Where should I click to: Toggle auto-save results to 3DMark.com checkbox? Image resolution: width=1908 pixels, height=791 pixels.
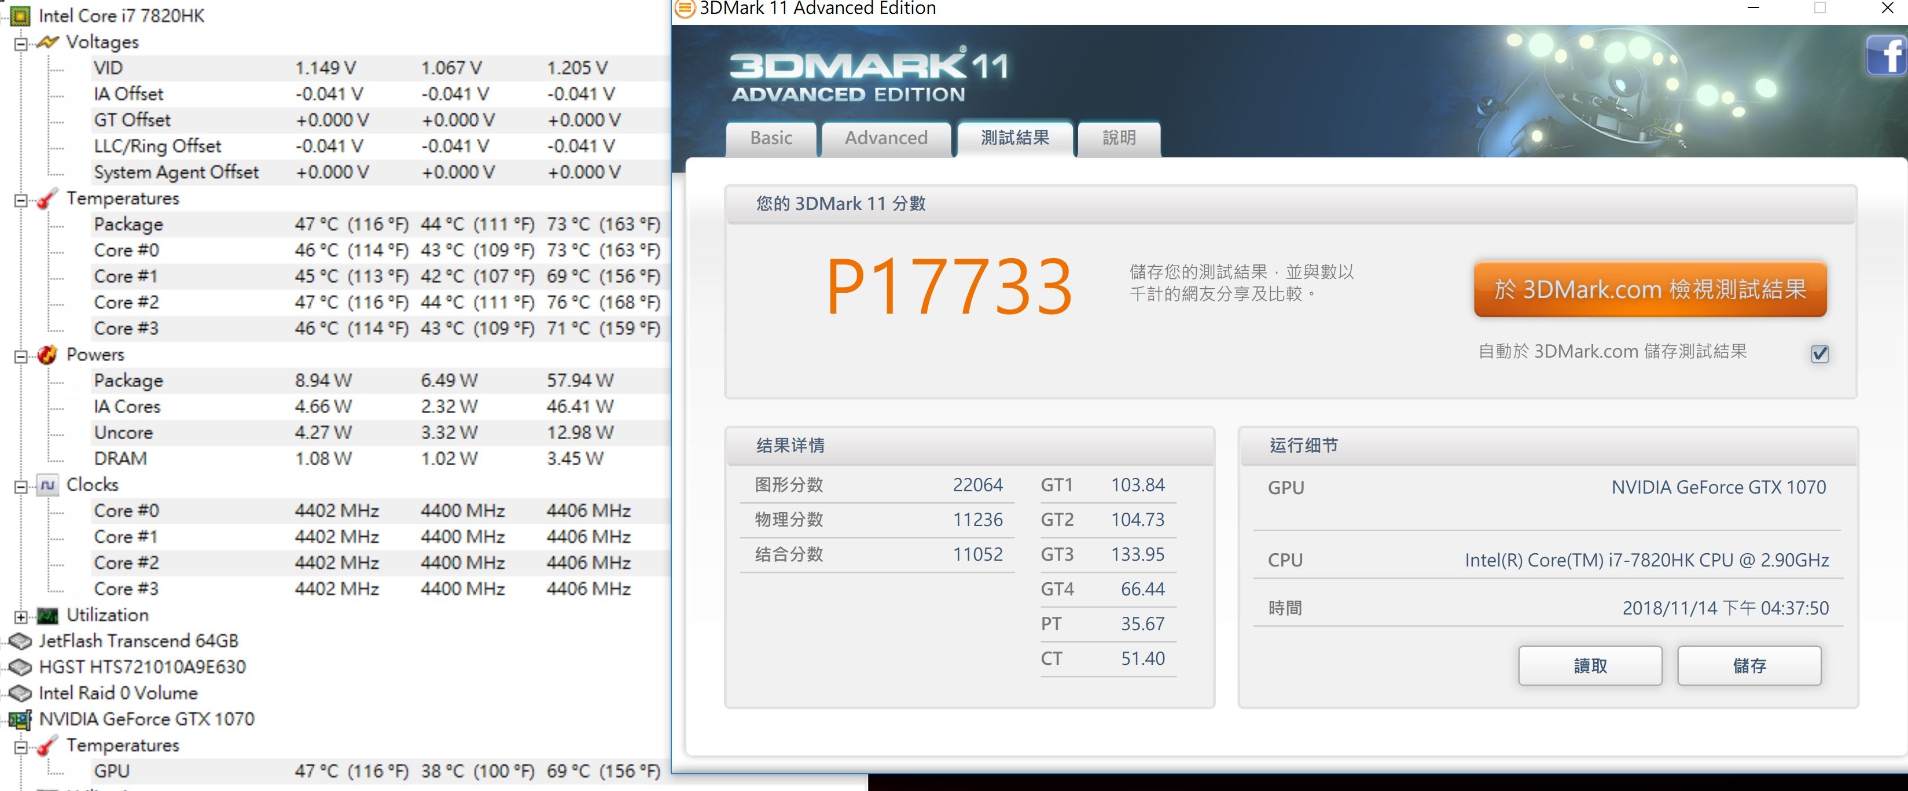pos(1819,354)
